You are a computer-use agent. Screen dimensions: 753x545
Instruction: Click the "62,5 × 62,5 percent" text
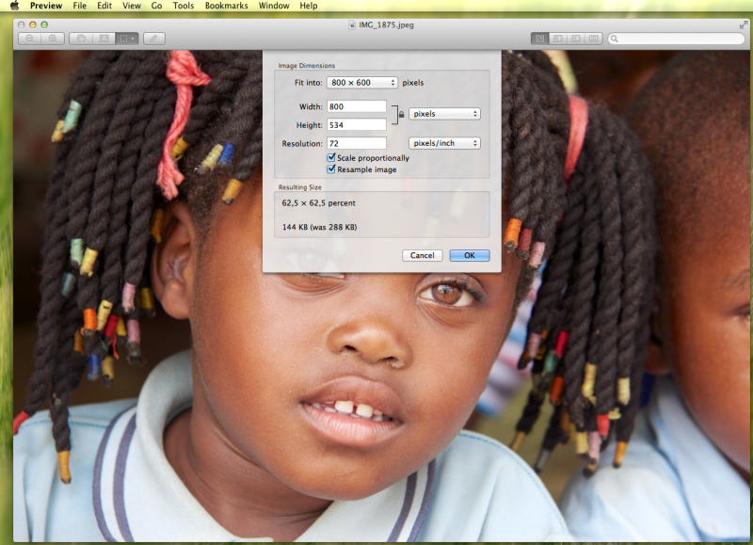coord(319,203)
